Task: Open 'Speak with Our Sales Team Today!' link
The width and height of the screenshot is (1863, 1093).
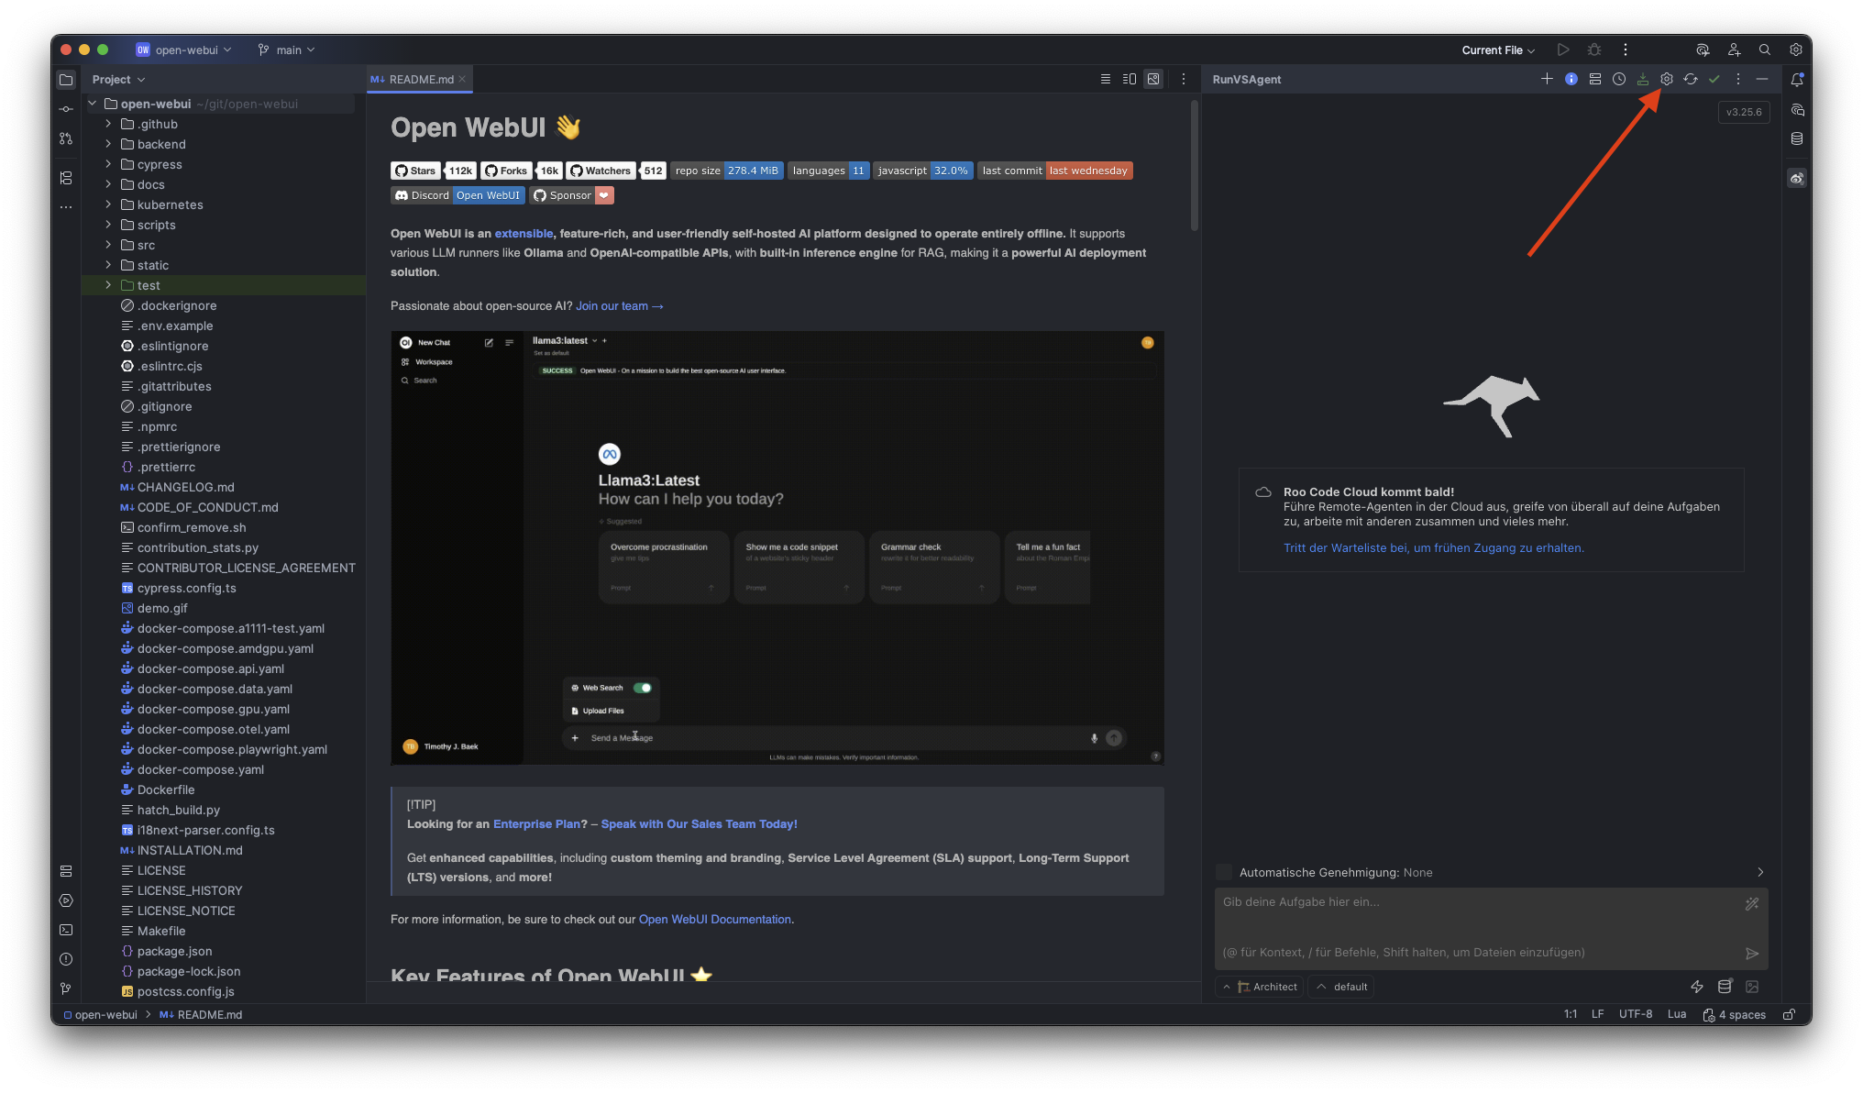Action: 699,824
